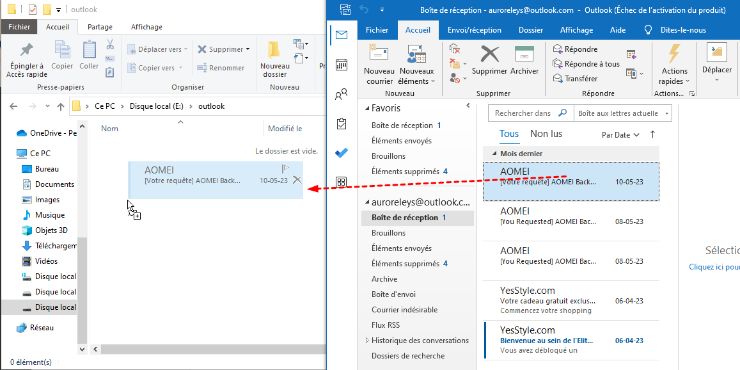The height and width of the screenshot is (370, 740).
Task: Open Partage tab in Explorer
Action: point(100,27)
